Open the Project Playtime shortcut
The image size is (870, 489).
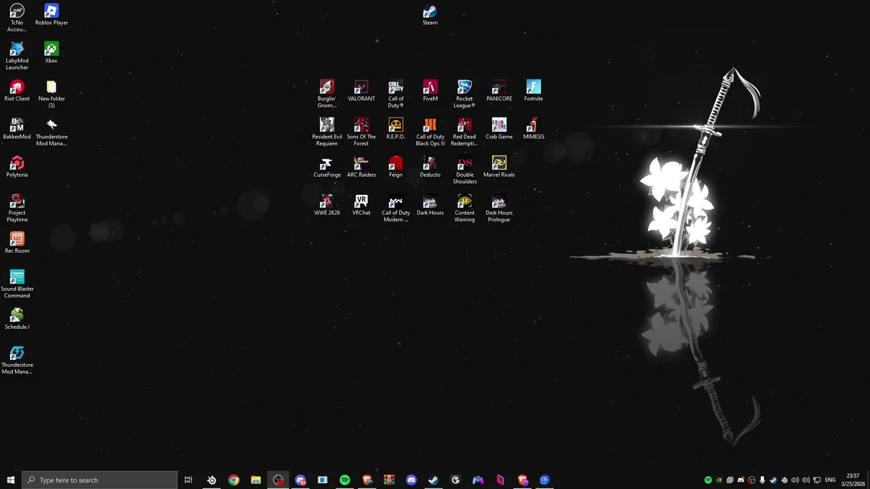(x=17, y=209)
